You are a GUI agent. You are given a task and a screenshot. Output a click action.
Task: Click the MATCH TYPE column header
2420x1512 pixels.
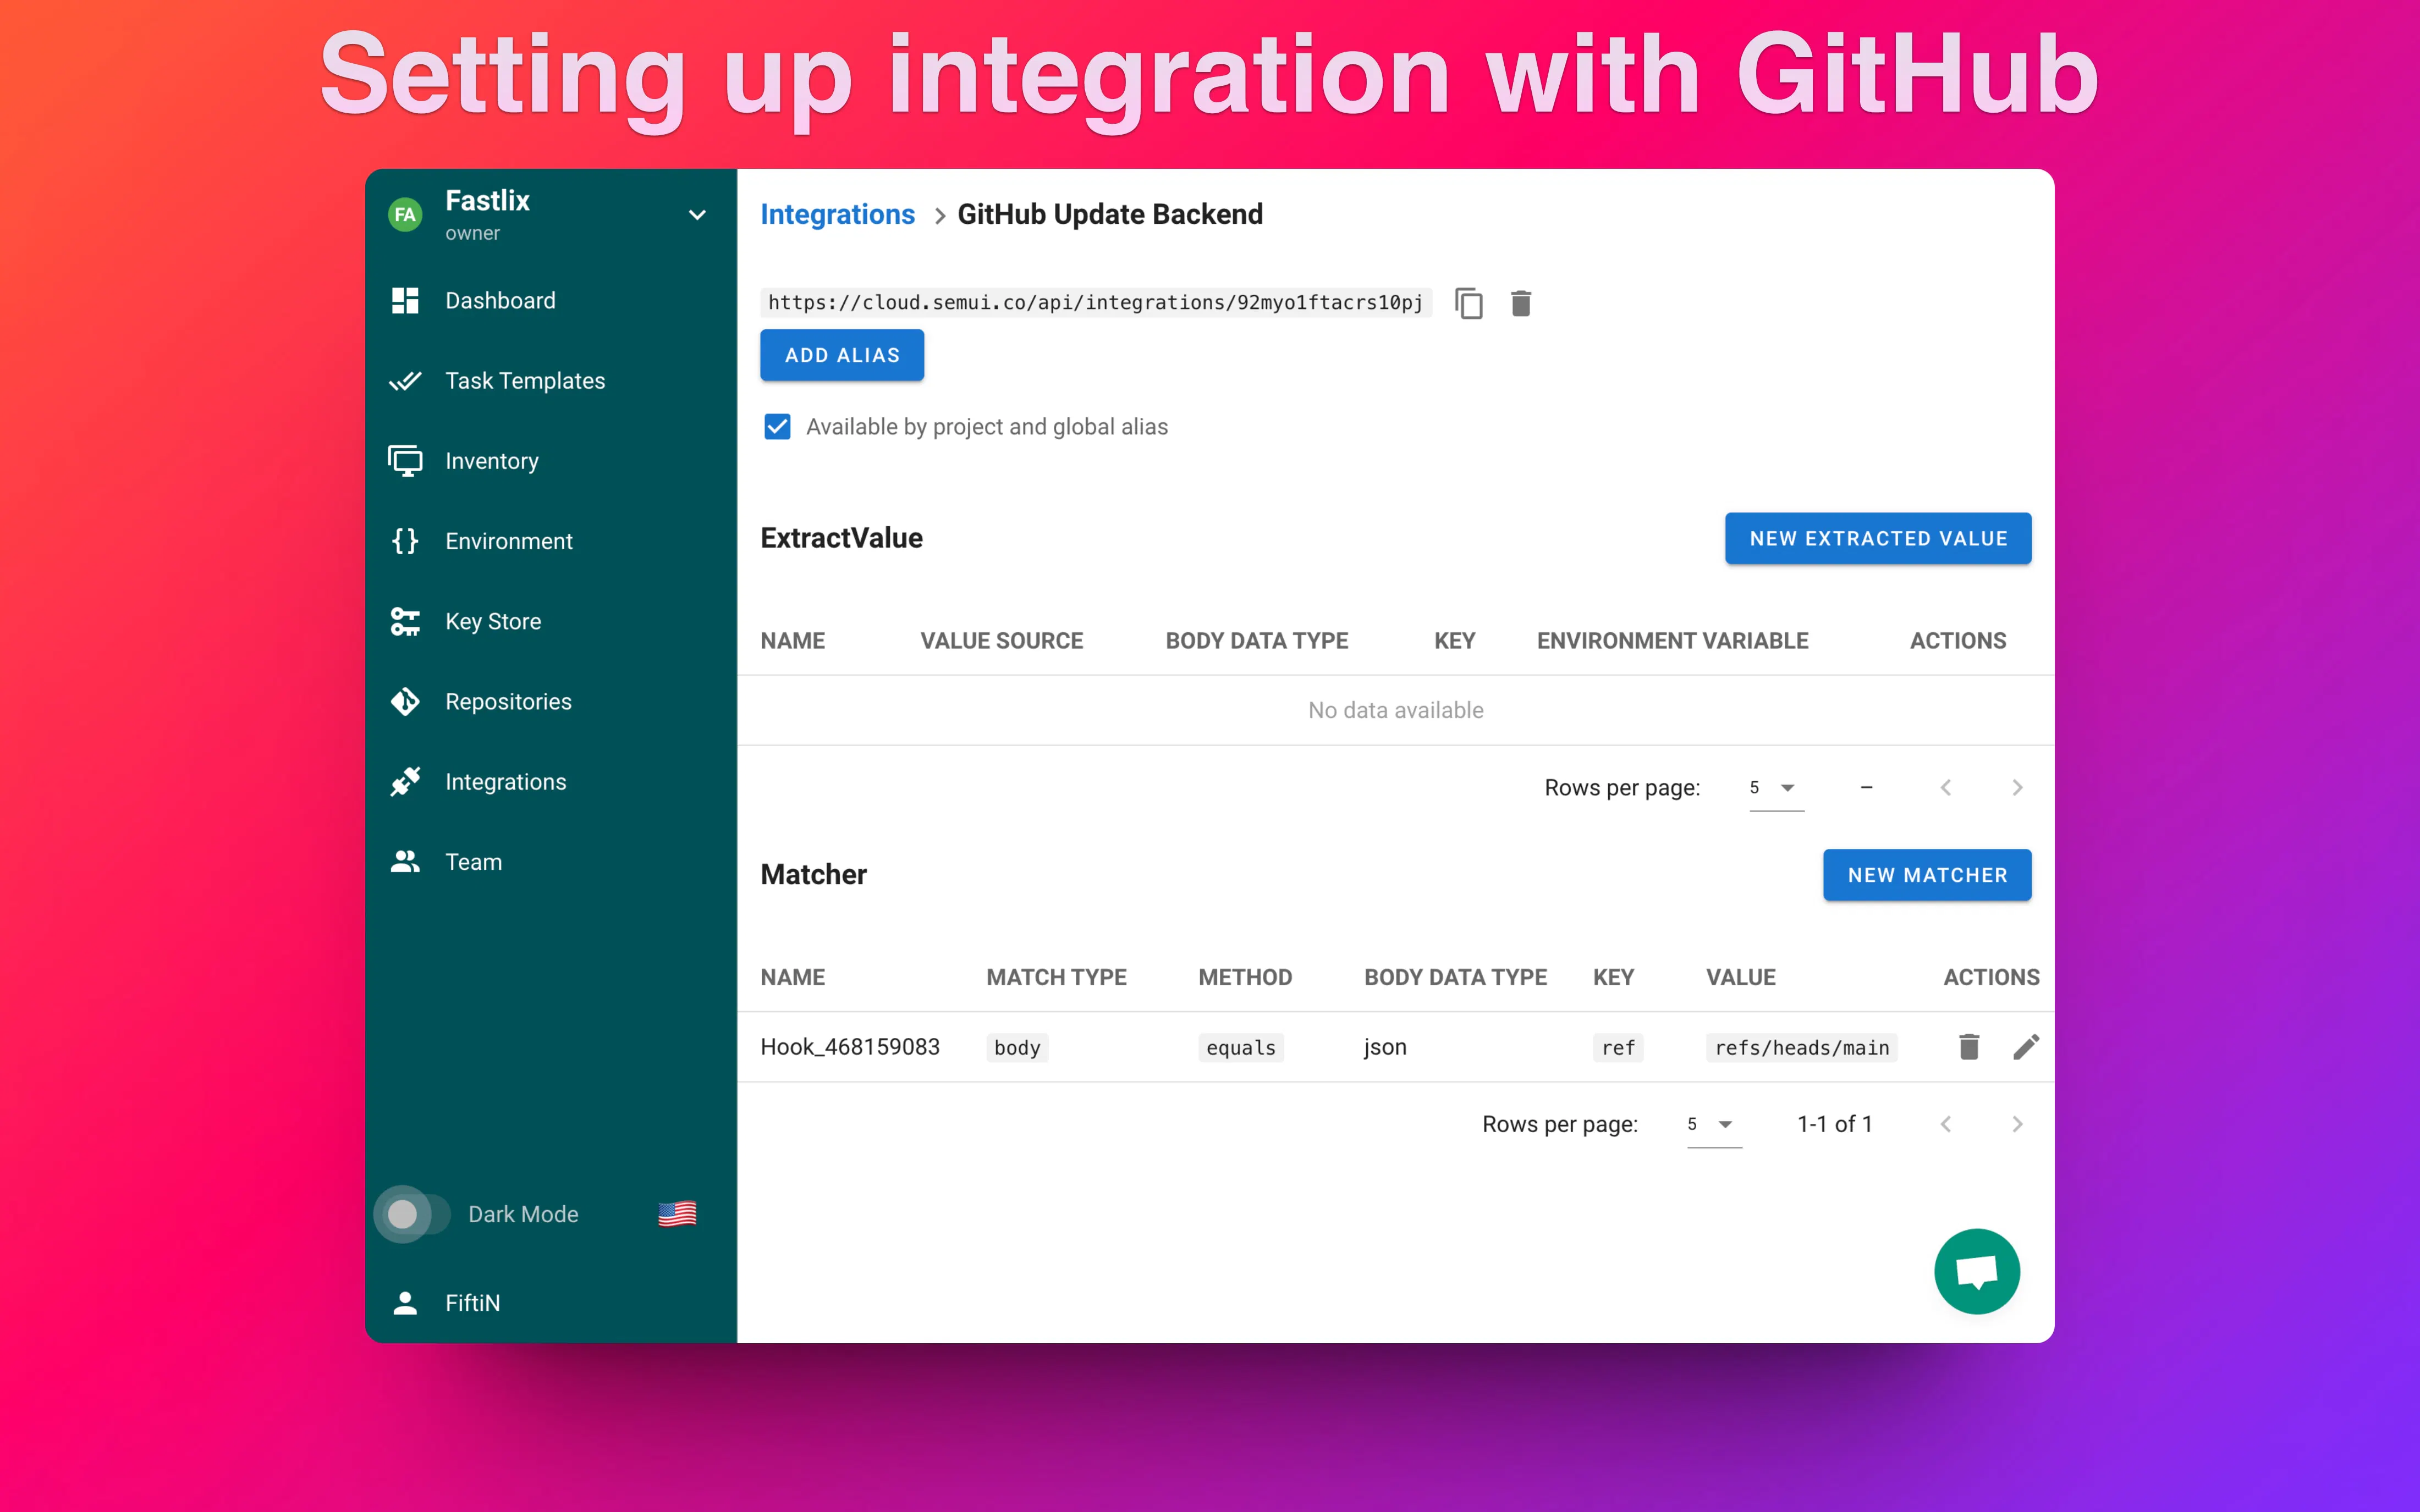pos(1056,977)
